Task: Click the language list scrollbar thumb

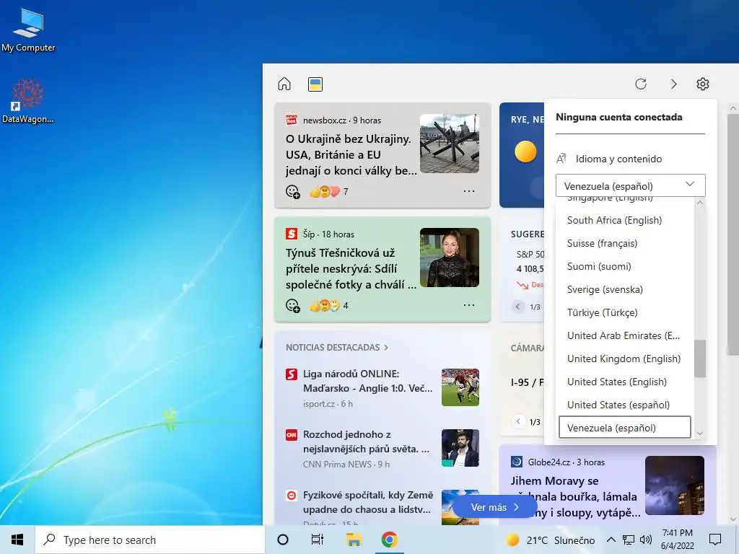Action: point(700,359)
